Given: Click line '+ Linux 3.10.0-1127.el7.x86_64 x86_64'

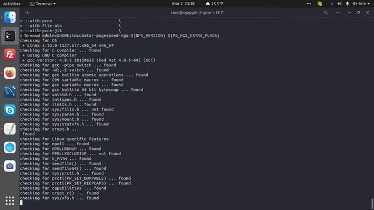Looking at the screenshot, I should pos(68,45).
